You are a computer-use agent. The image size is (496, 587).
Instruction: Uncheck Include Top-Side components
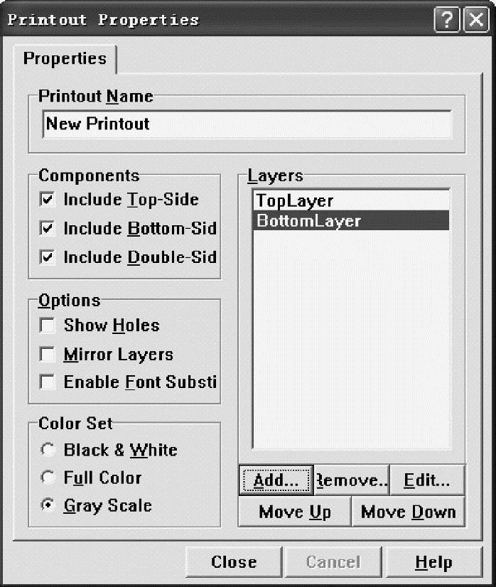point(48,200)
